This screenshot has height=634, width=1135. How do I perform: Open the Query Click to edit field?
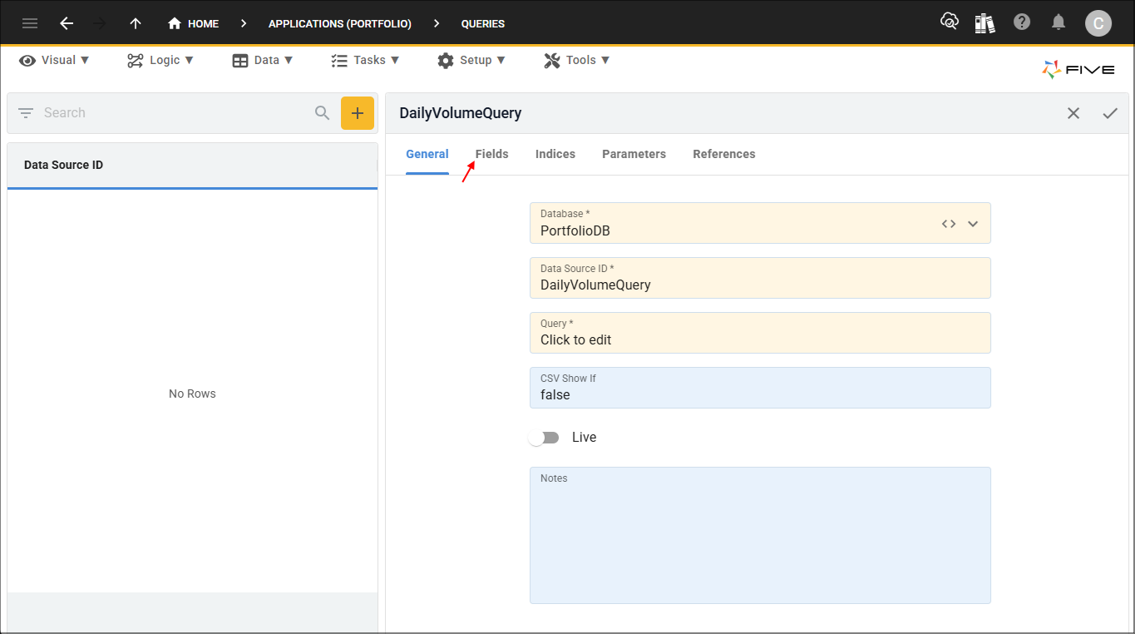point(760,333)
